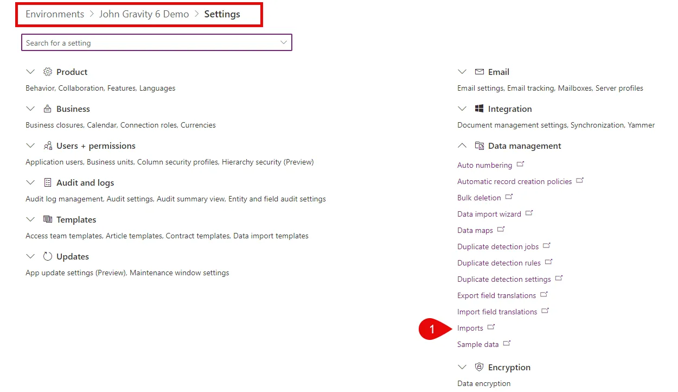Open the Import field translations link
Screen dimensions: 678x392
coord(497,312)
